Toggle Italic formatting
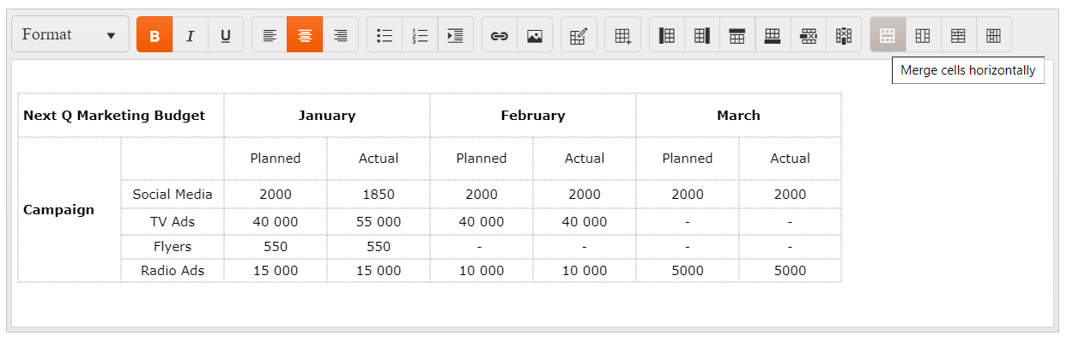This screenshot has width=1067, height=342. 191,35
